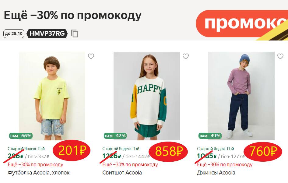Open the 'Свитшот Acoola' product link

pyautogui.click(x=122, y=173)
